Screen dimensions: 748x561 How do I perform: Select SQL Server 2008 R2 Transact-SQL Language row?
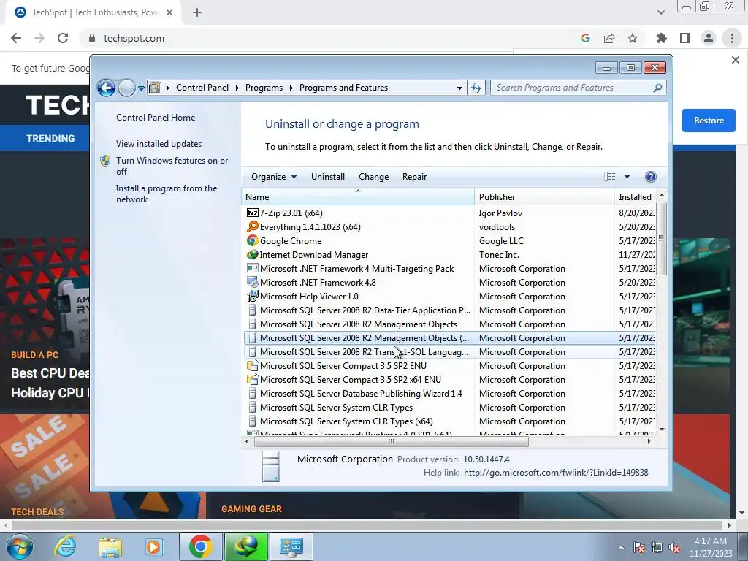pyautogui.click(x=450, y=351)
